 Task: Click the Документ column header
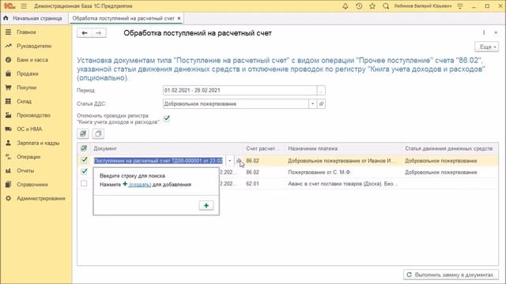point(105,148)
